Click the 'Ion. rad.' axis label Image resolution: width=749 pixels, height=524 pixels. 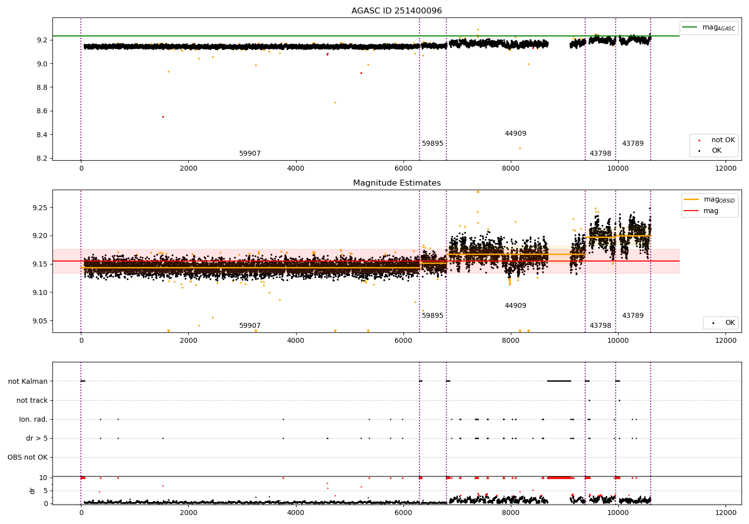pos(33,420)
